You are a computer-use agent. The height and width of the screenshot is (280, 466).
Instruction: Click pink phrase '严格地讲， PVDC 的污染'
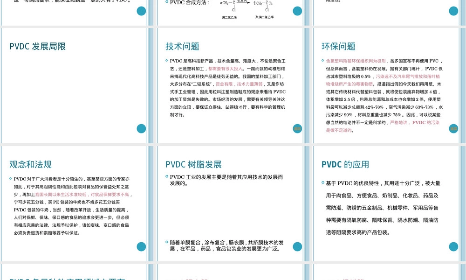415,123
